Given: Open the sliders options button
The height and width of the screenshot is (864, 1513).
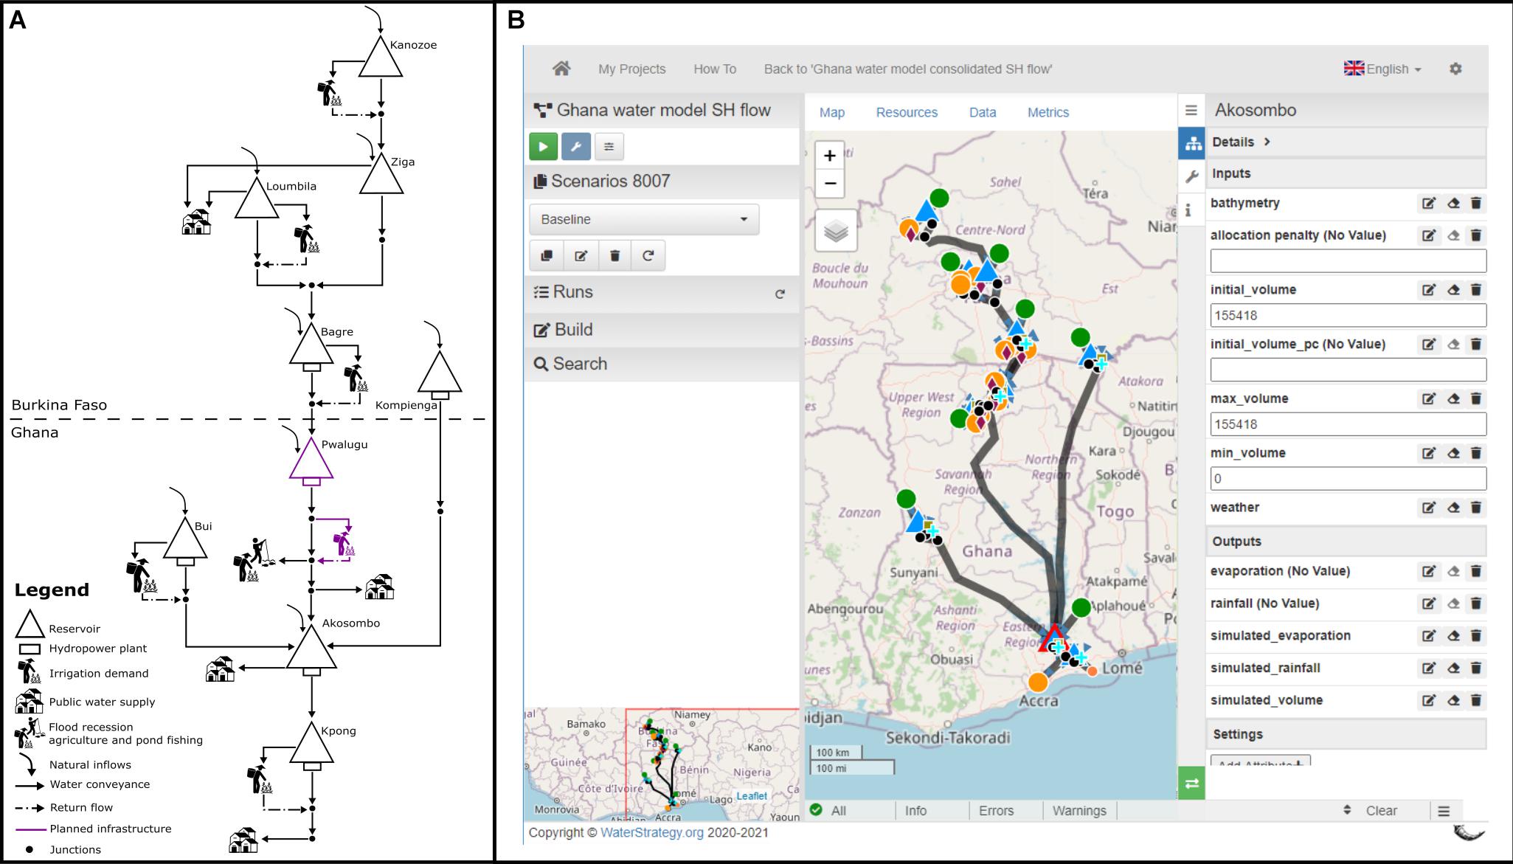Looking at the screenshot, I should pos(609,147).
